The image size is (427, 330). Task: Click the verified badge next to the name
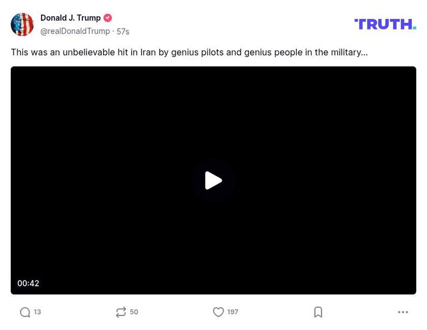(107, 17)
